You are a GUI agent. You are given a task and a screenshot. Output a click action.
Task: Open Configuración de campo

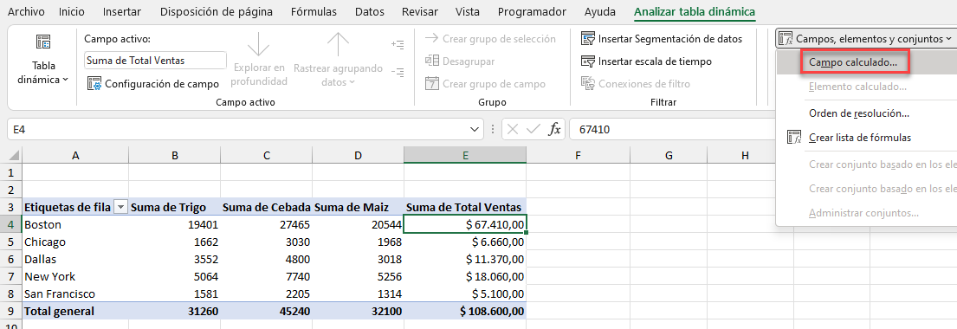click(153, 84)
